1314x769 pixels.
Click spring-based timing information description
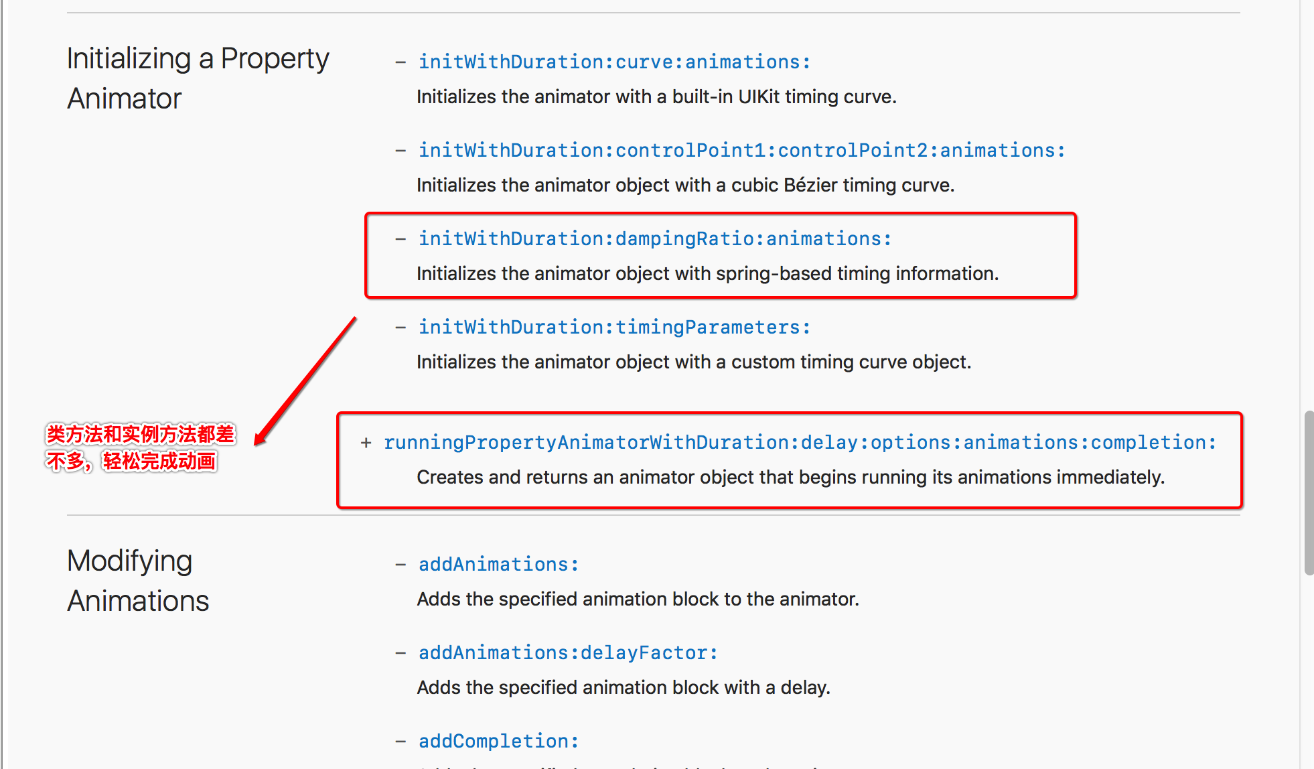tap(707, 273)
